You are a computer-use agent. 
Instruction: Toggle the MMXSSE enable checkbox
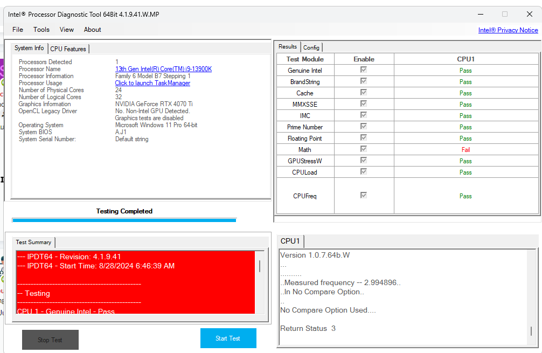pyautogui.click(x=363, y=103)
